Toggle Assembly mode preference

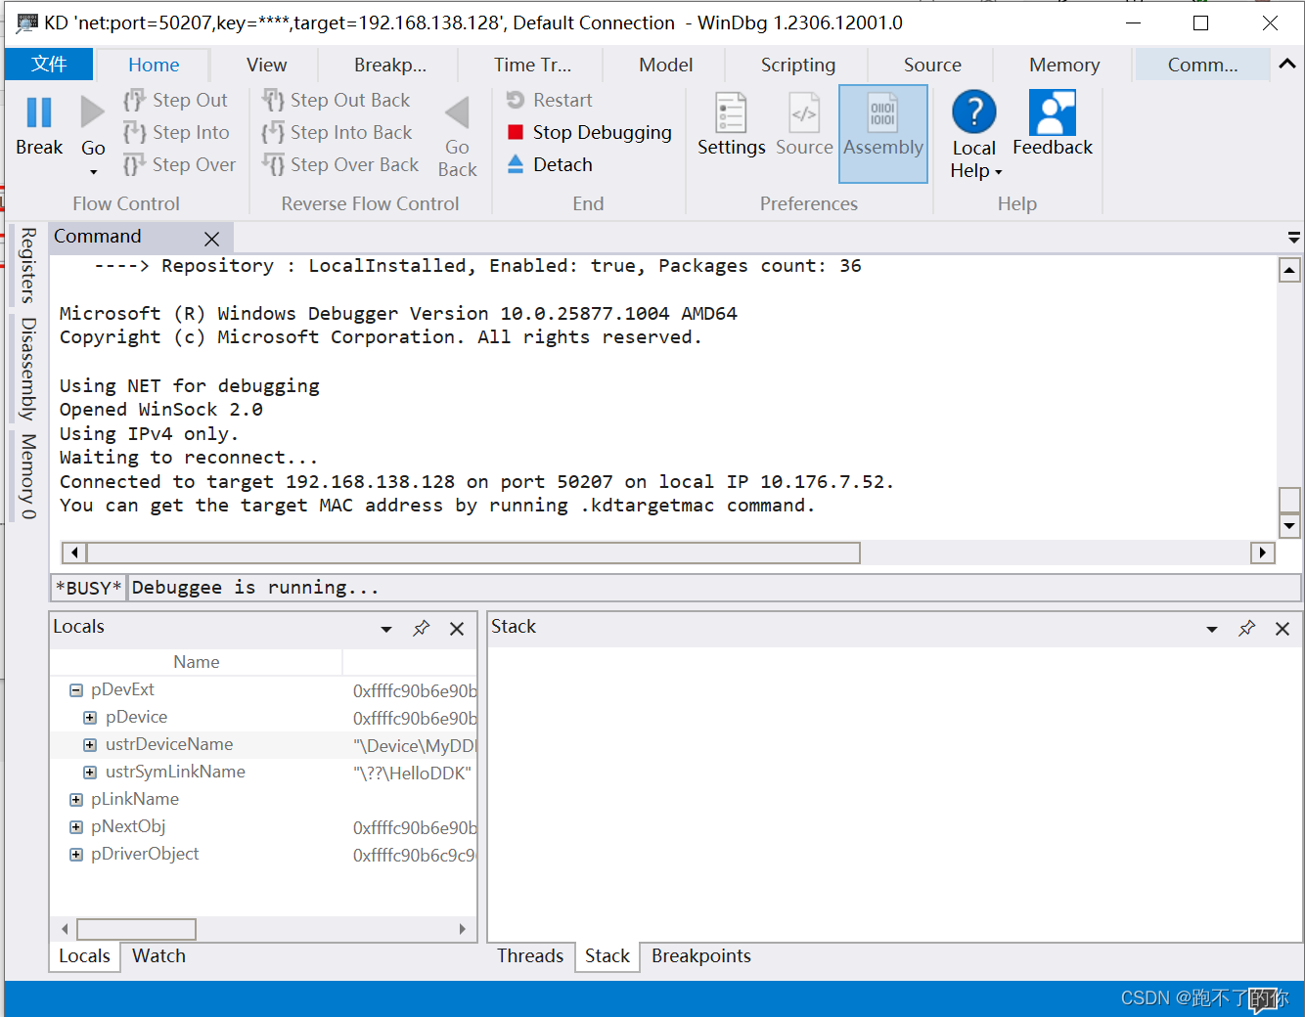(883, 133)
